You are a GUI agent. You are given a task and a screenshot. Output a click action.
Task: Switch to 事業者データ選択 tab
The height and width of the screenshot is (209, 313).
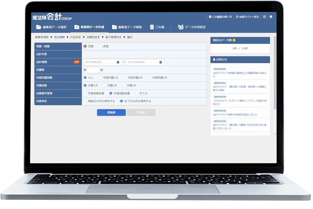point(51,27)
